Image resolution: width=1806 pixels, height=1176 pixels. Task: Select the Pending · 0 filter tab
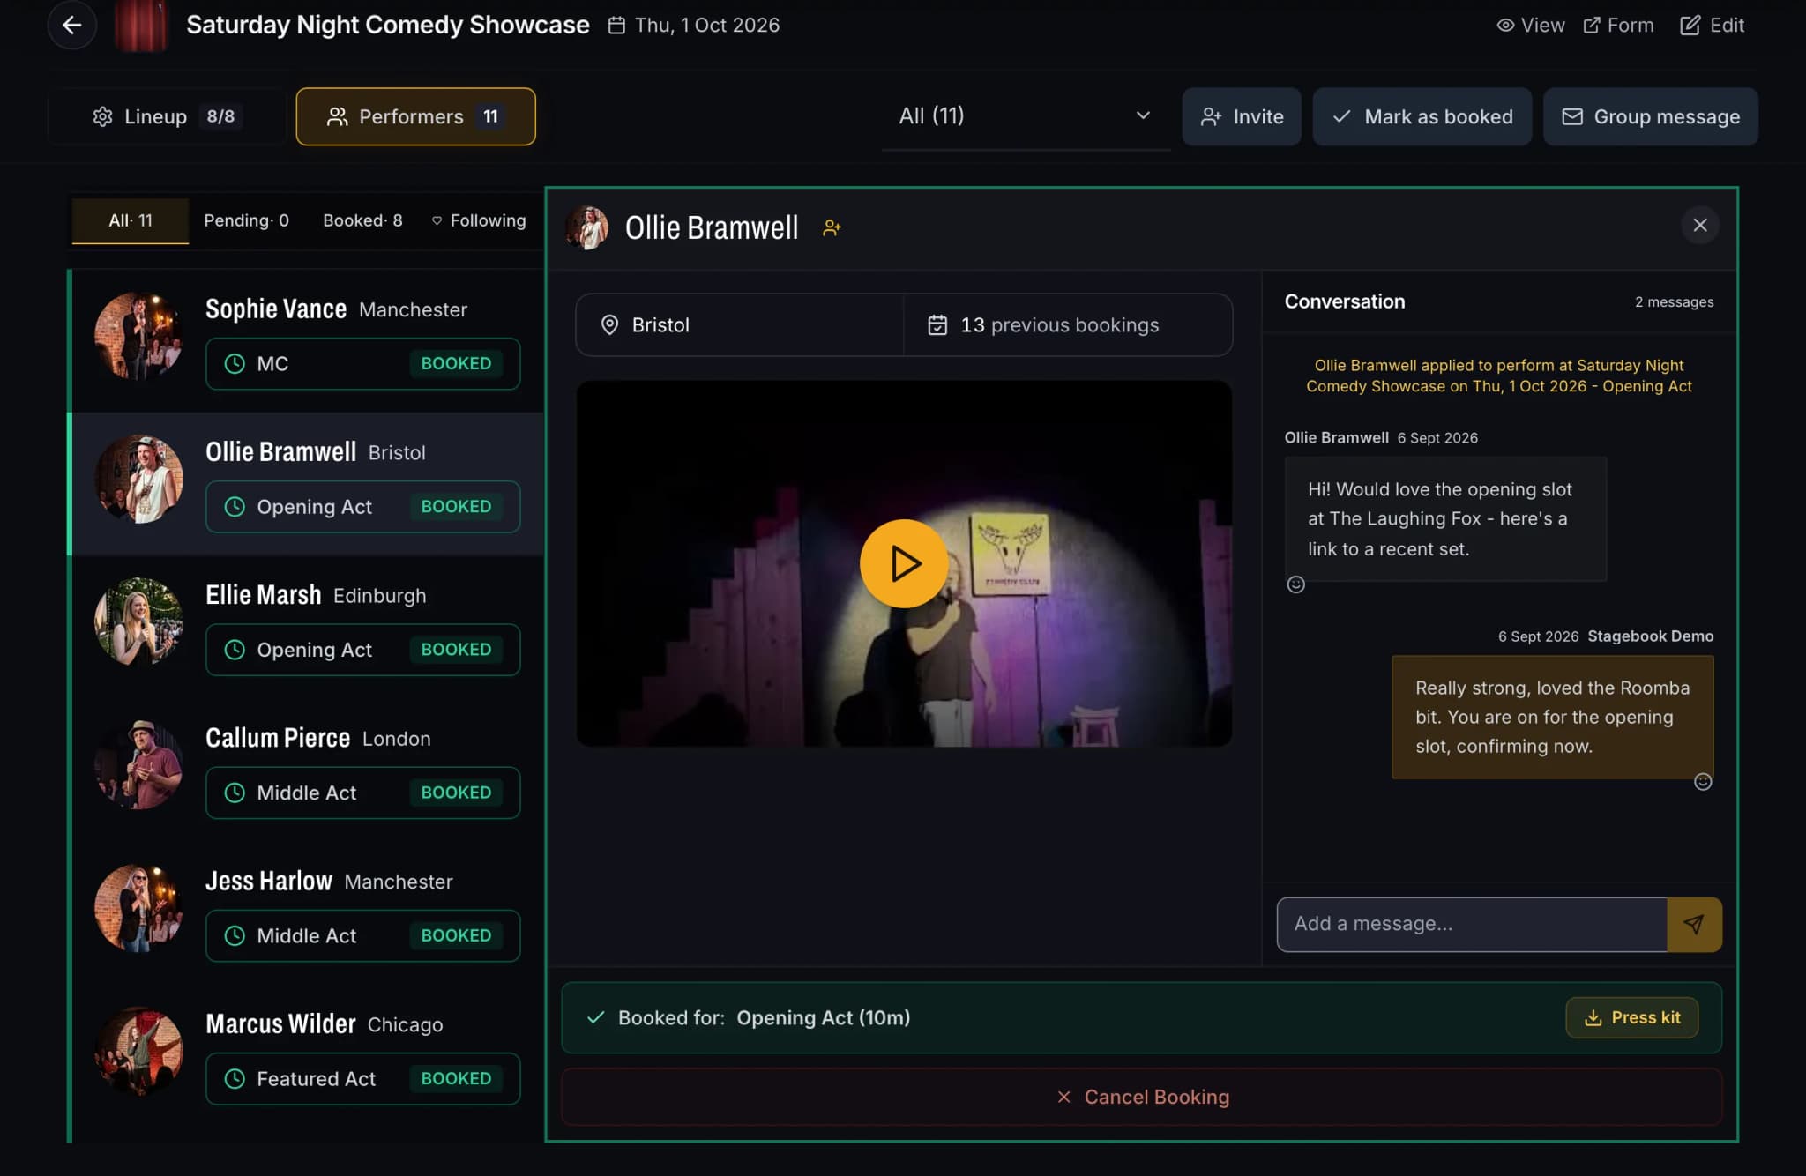click(246, 220)
